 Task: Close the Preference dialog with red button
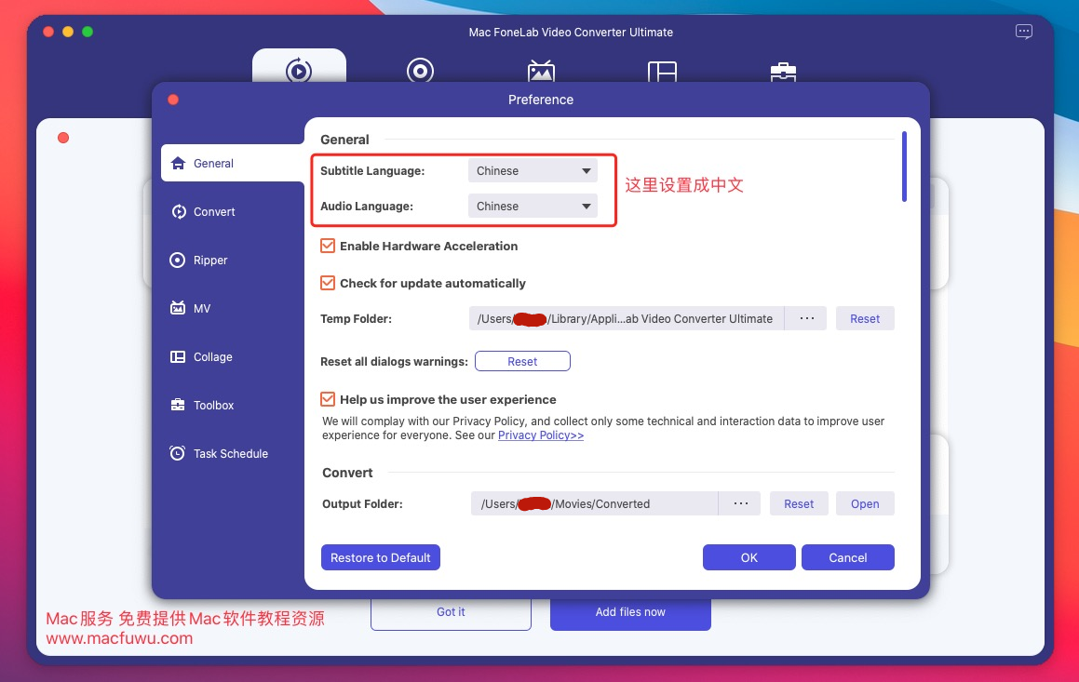tap(173, 100)
